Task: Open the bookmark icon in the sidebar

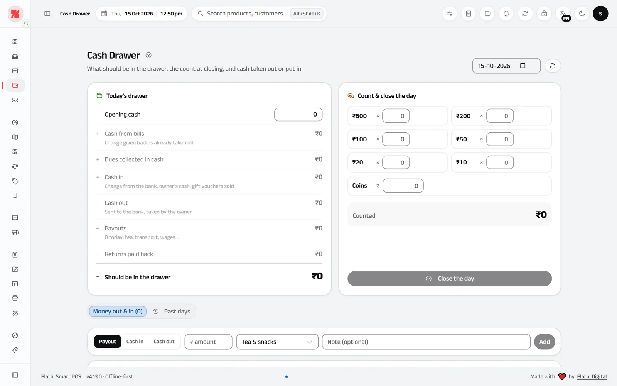Action: click(15, 196)
